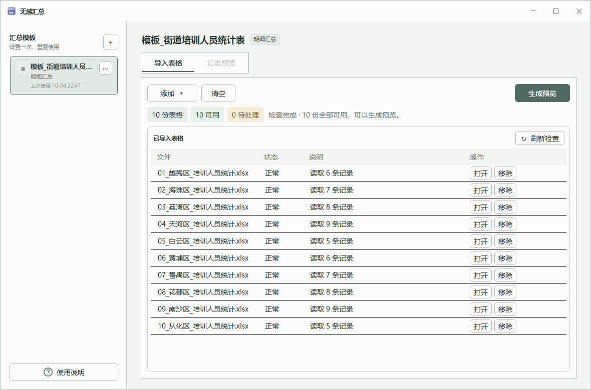
Task: Click the 模板_街道培训人员统计表 page title
Action: point(193,40)
